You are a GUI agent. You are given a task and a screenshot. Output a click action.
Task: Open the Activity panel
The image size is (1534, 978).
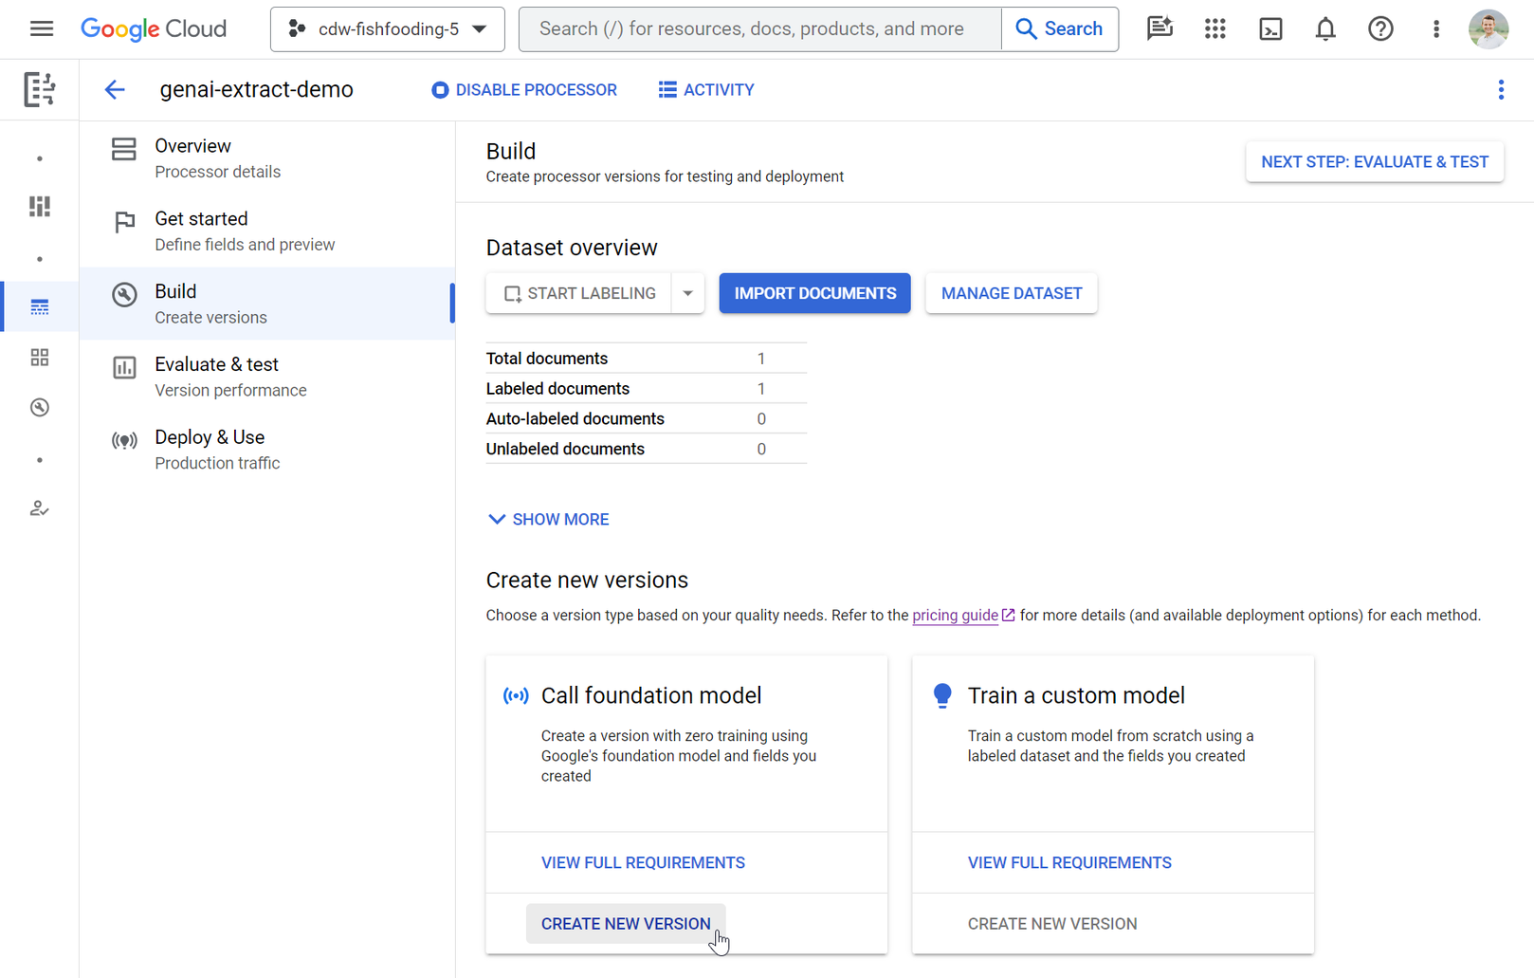(x=706, y=90)
